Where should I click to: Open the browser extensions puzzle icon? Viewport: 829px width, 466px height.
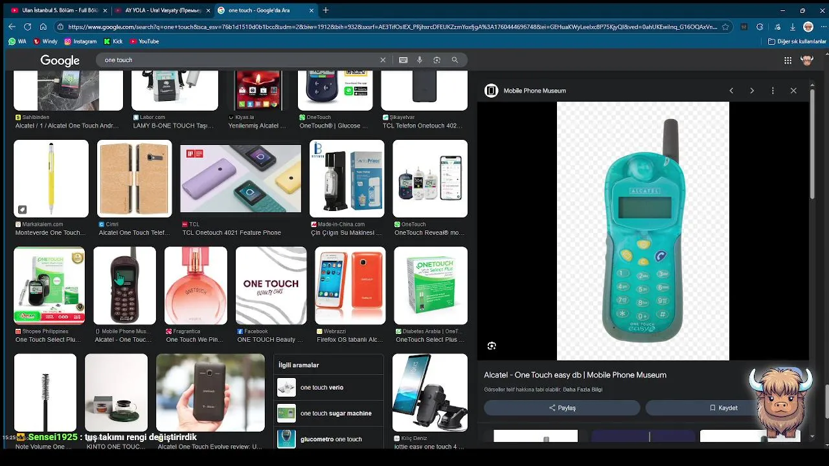pyautogui.click(x=760, y=27)
